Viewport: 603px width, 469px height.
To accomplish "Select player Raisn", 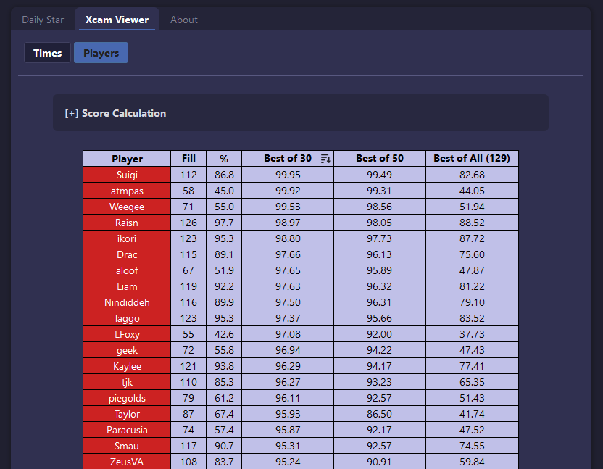I will click(127, 223).
